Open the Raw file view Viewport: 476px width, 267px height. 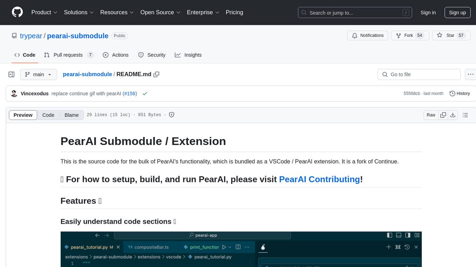(x=431, y=115)
